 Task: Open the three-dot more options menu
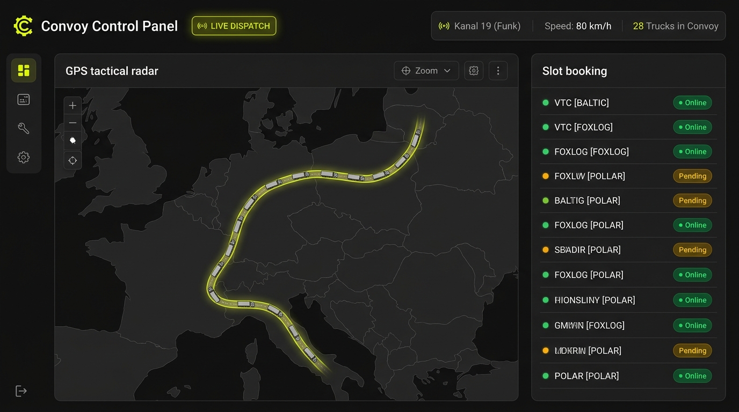click(498, 71)
